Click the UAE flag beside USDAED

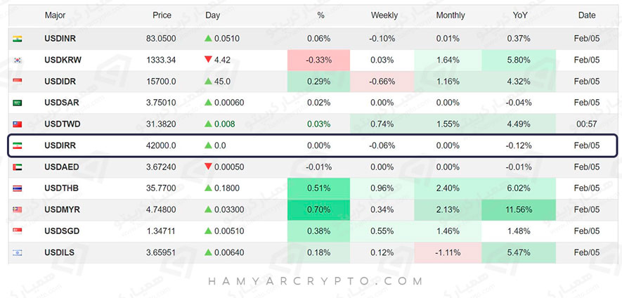click(18, 167)
